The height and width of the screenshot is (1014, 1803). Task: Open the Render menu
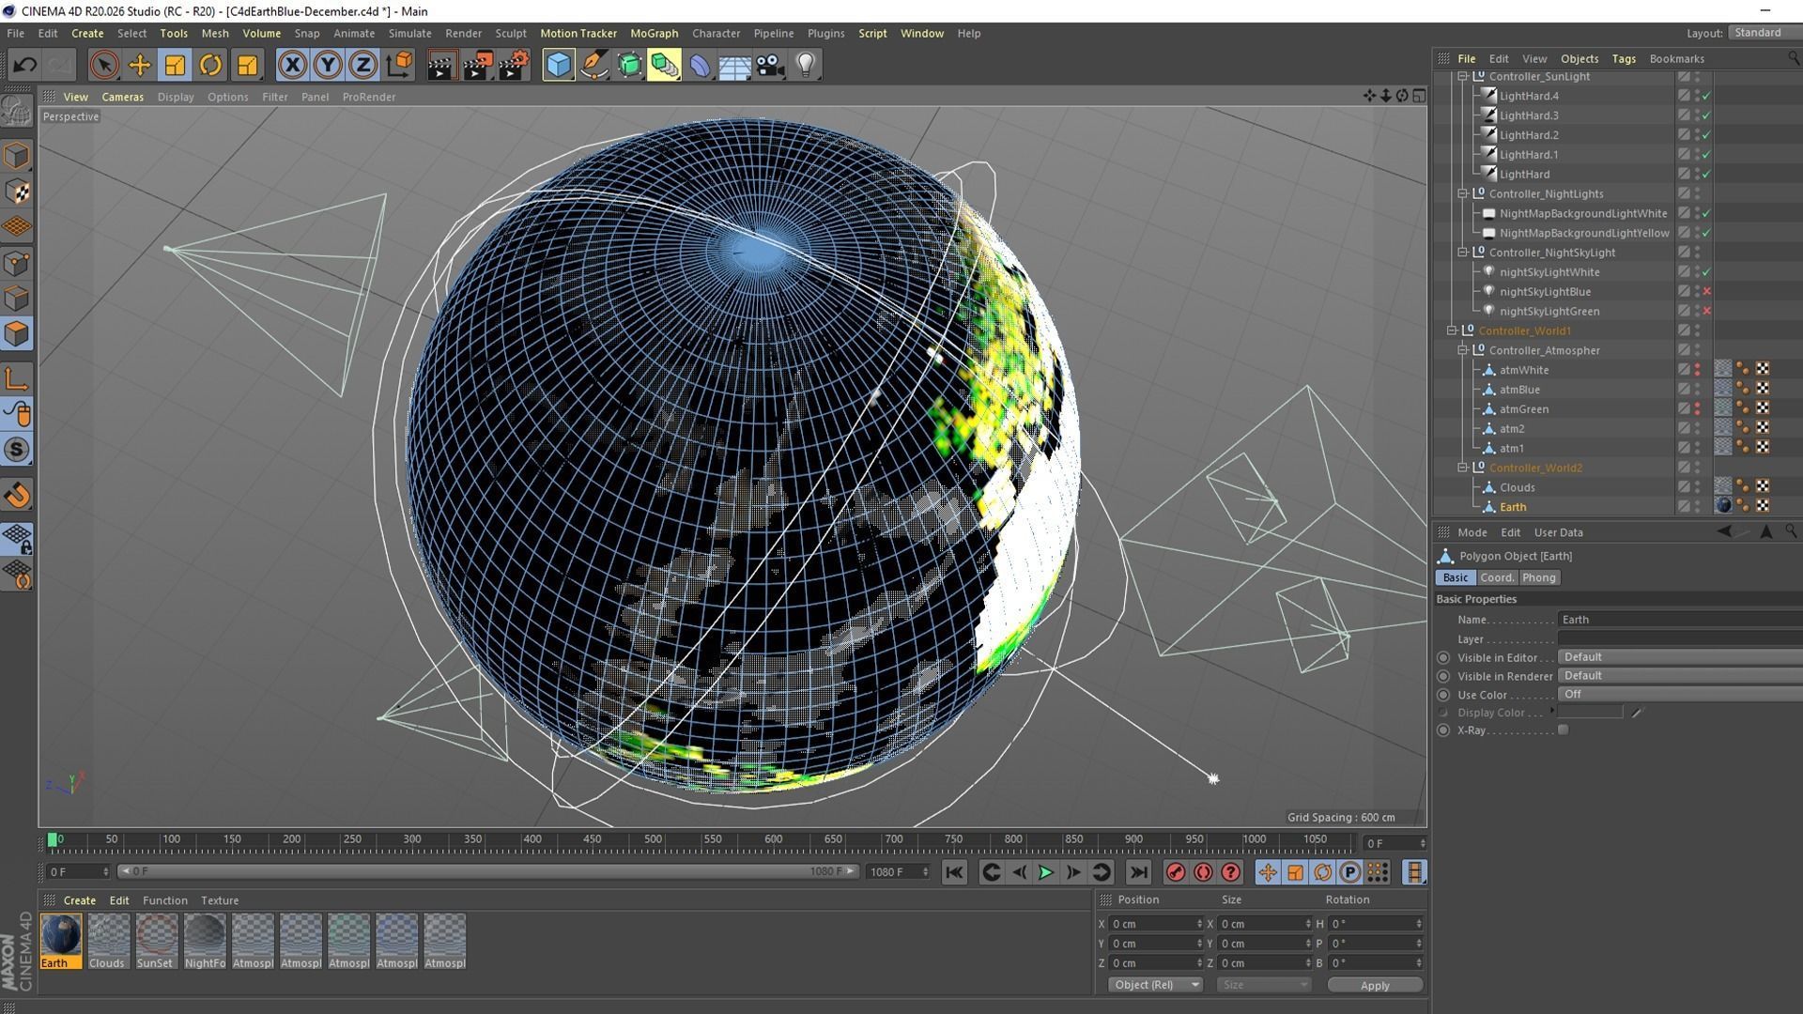click(x=463, y=33)
